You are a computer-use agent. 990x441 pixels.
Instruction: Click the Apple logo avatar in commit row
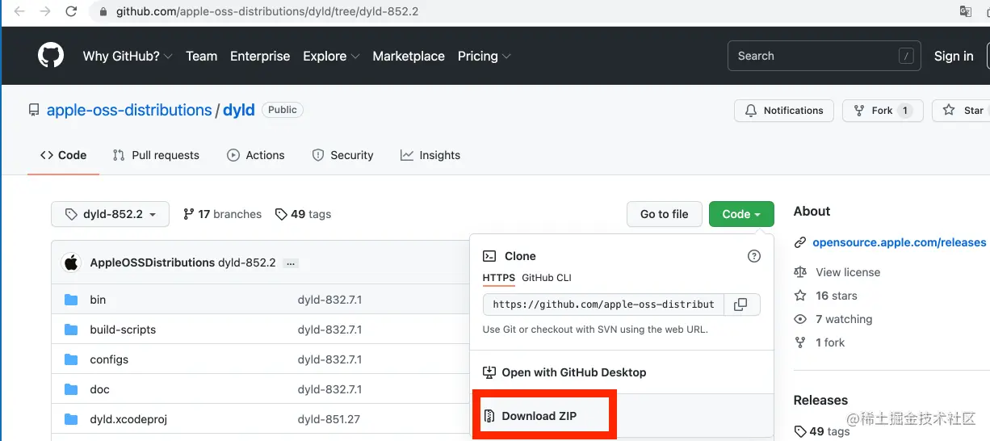(x=72, y=262)
